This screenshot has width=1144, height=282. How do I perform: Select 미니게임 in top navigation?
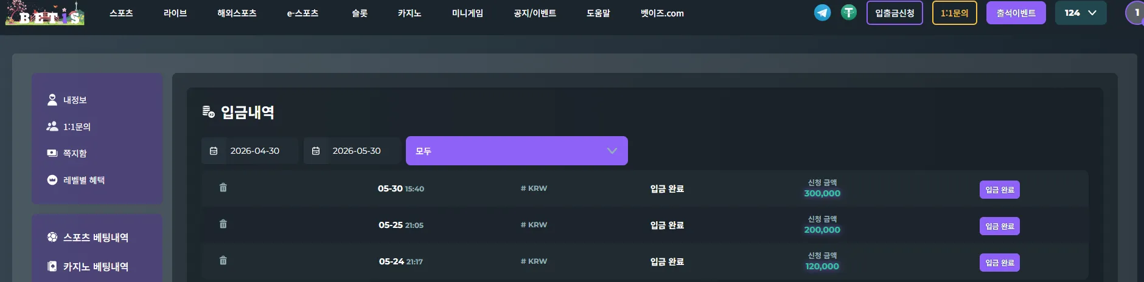click(x=467, y=13)
